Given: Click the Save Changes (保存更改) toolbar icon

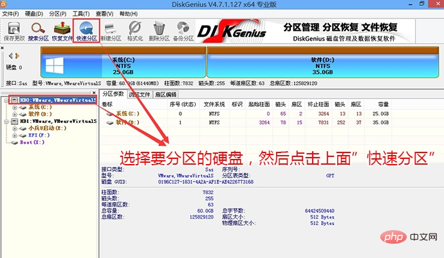Looking at the screenshot, I should click(14, 31).
